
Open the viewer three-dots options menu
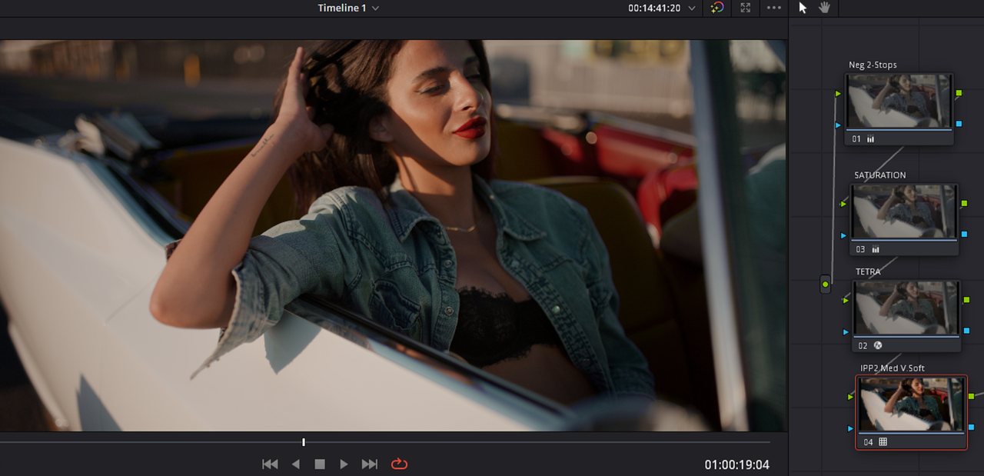coord(773,8)
